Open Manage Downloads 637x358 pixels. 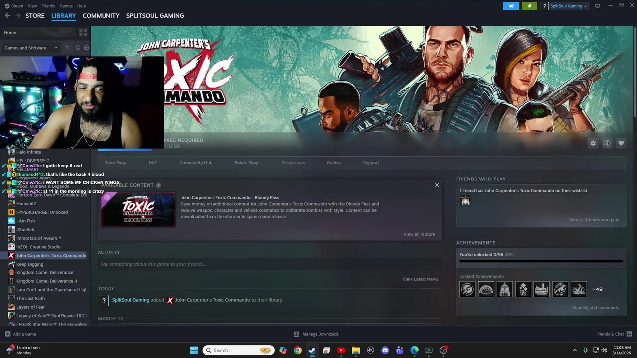(x=316, y=334)
